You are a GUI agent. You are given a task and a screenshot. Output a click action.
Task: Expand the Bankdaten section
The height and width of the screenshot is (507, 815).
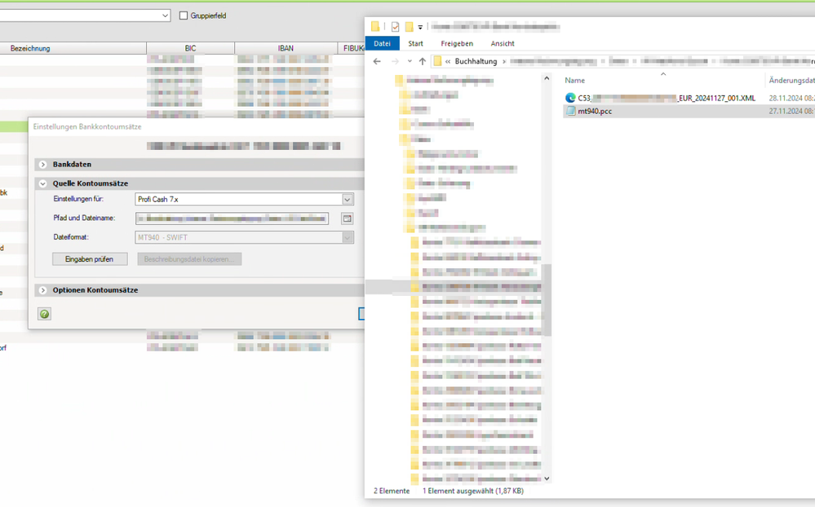tap(43, 165)
